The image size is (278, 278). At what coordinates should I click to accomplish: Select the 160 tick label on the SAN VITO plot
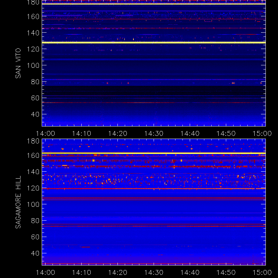33,16
